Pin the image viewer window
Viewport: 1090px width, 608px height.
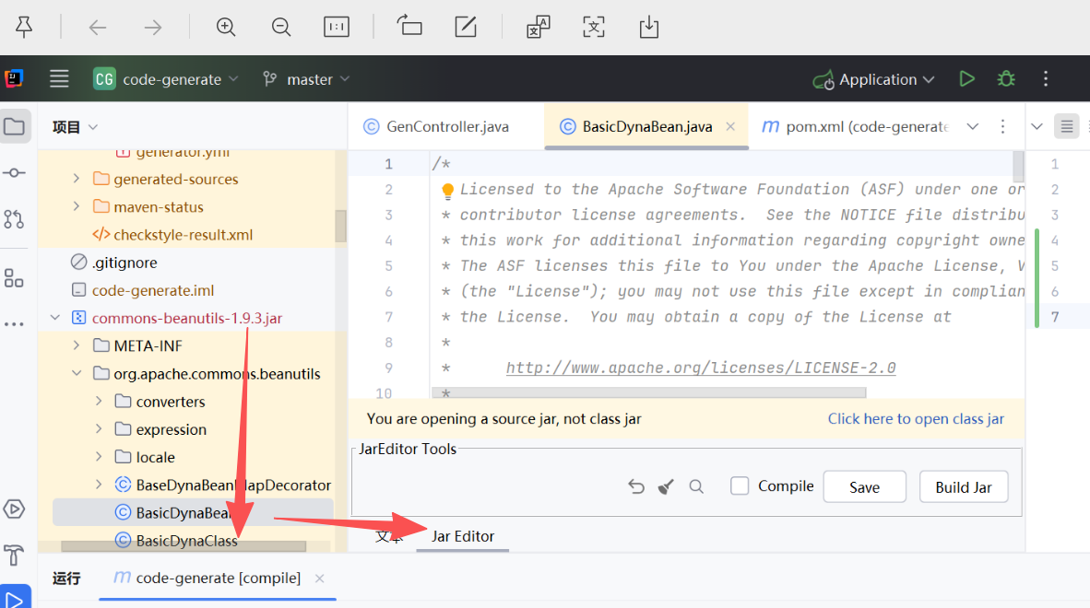click(24, 27)
